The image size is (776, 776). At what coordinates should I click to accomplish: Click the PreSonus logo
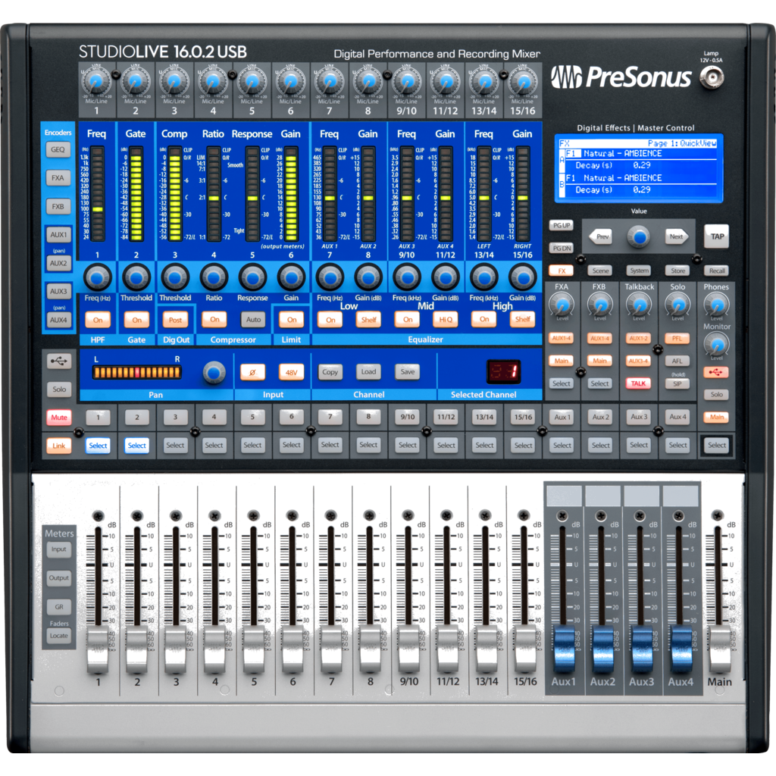coord(622,77)
